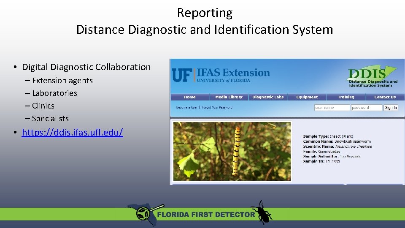Open the Training menu item
405x228 pixels.
click(x=346, y=97)
